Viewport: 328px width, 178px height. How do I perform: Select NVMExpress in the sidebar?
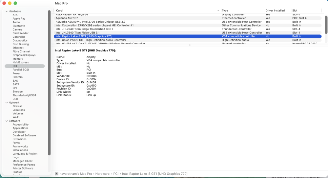21,63
